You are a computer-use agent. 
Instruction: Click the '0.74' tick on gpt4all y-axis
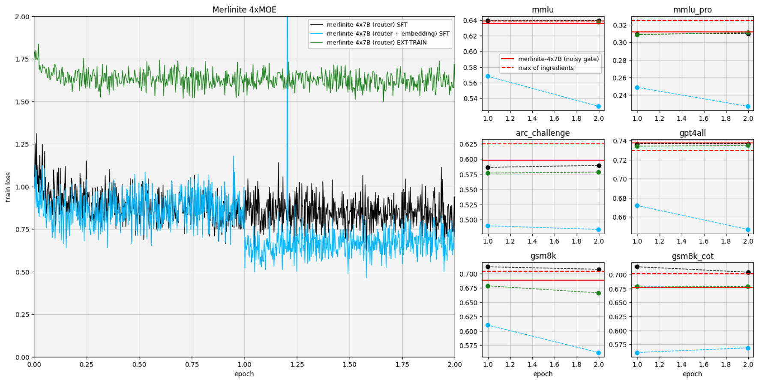click(x=620, y=141)
